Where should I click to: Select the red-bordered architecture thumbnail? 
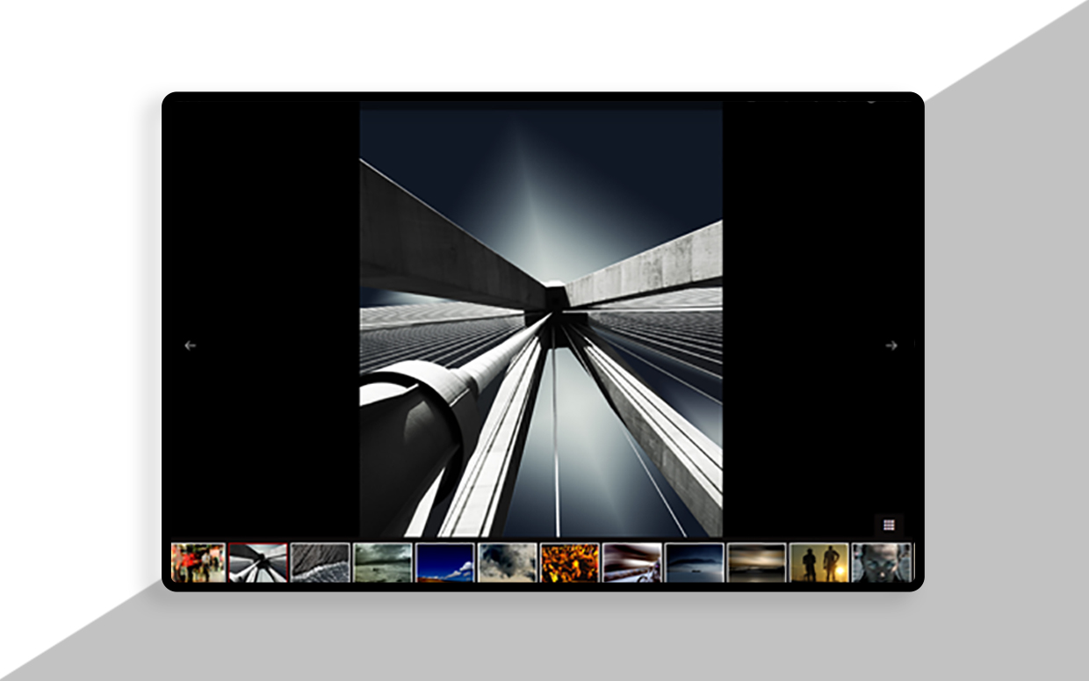(258, 562)
